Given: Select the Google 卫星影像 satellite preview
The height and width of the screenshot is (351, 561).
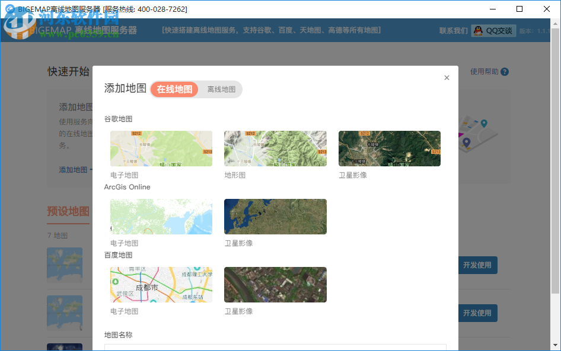Looking at the screenshot, I should point(389,148).
